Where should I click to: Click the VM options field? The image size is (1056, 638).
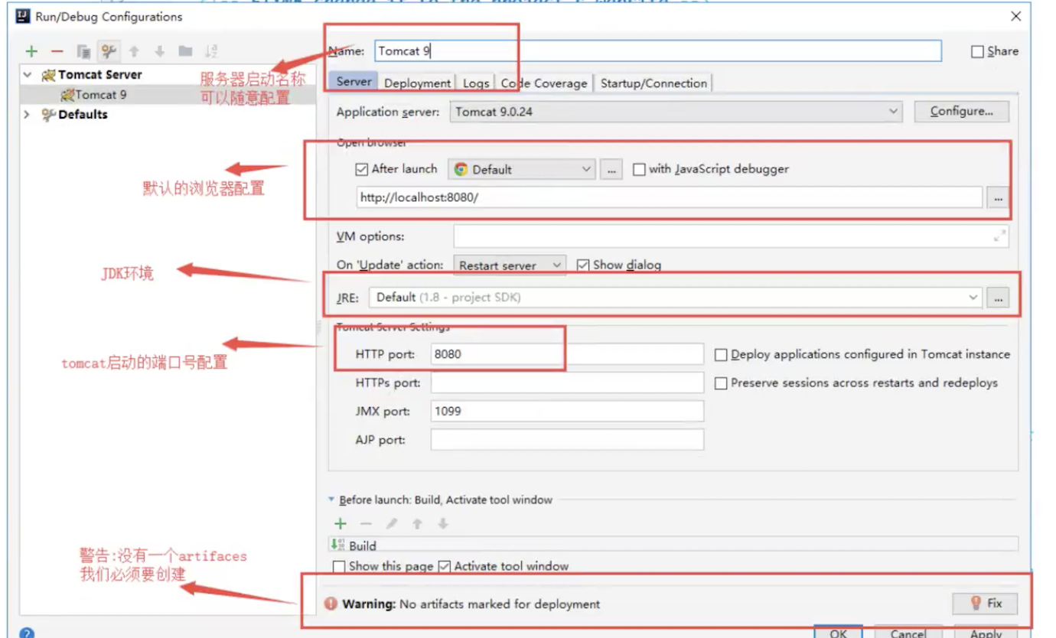pos(731,236)
